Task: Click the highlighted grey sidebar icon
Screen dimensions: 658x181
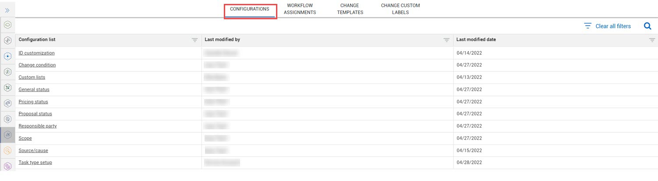Action: [7, 135]
